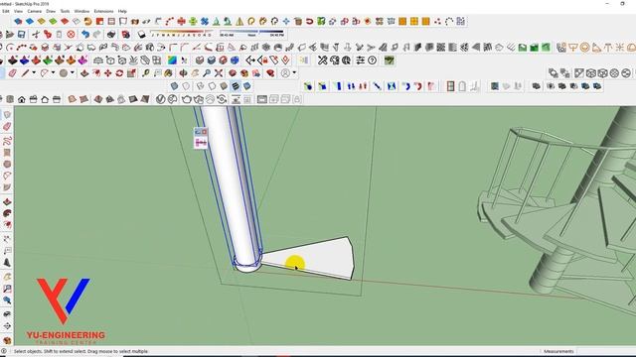Toggle X-Ray face style

click(174, 86)
